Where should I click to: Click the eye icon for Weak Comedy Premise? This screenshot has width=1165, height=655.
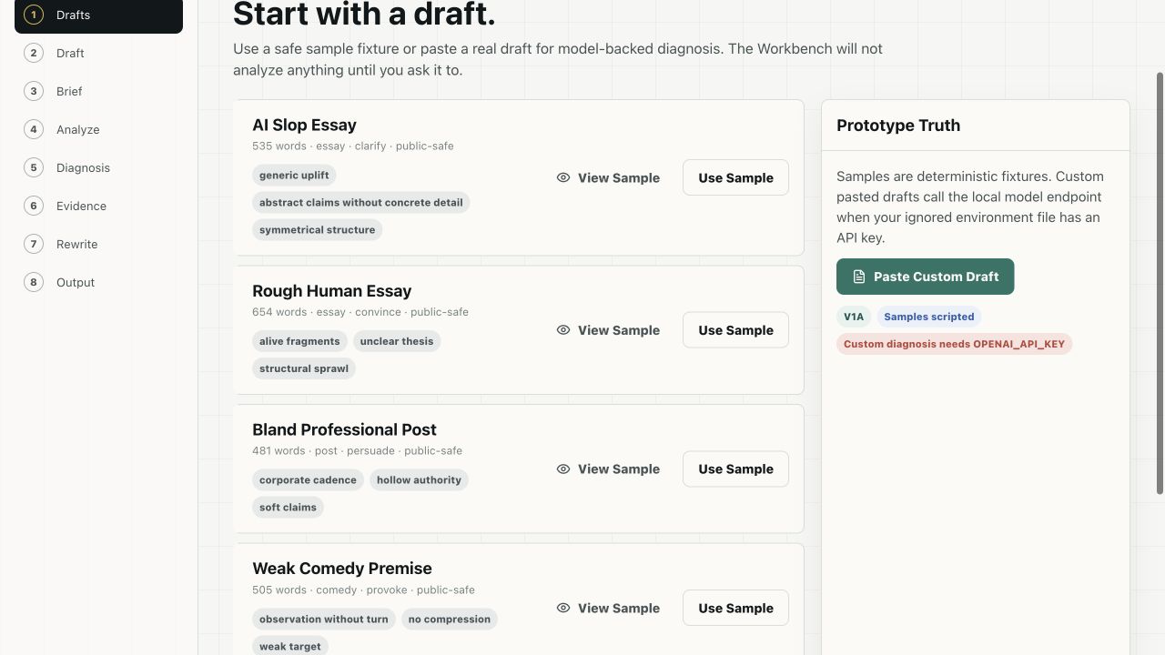click(563, 609)
